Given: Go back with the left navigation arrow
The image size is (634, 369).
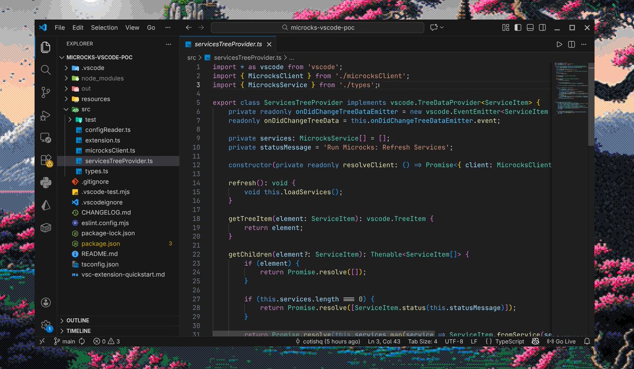Looking at the screenshot, I should 189,27.
